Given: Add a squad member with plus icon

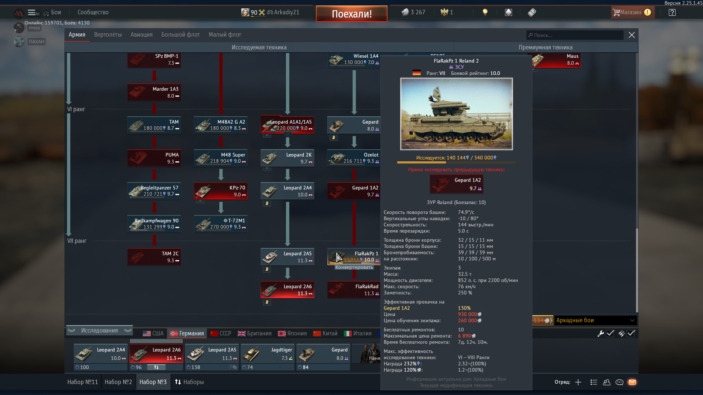Looking at the screenshot, I should tap(578, 382).
